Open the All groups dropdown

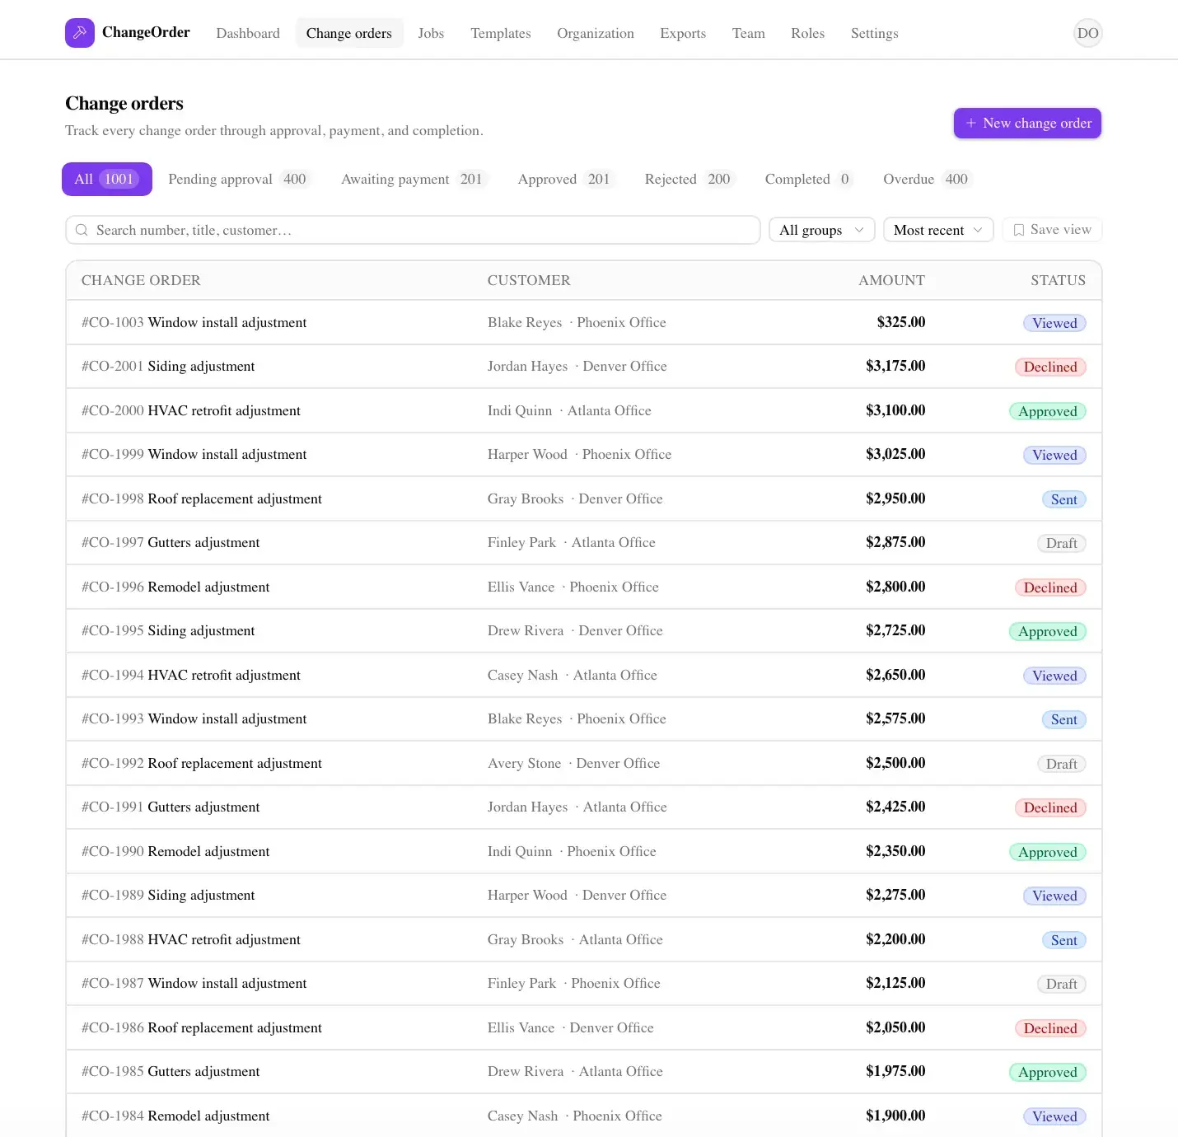point(821,230)
